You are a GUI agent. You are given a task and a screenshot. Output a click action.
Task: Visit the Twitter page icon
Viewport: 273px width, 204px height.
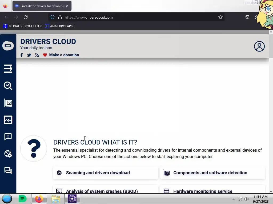click(29, 55)
